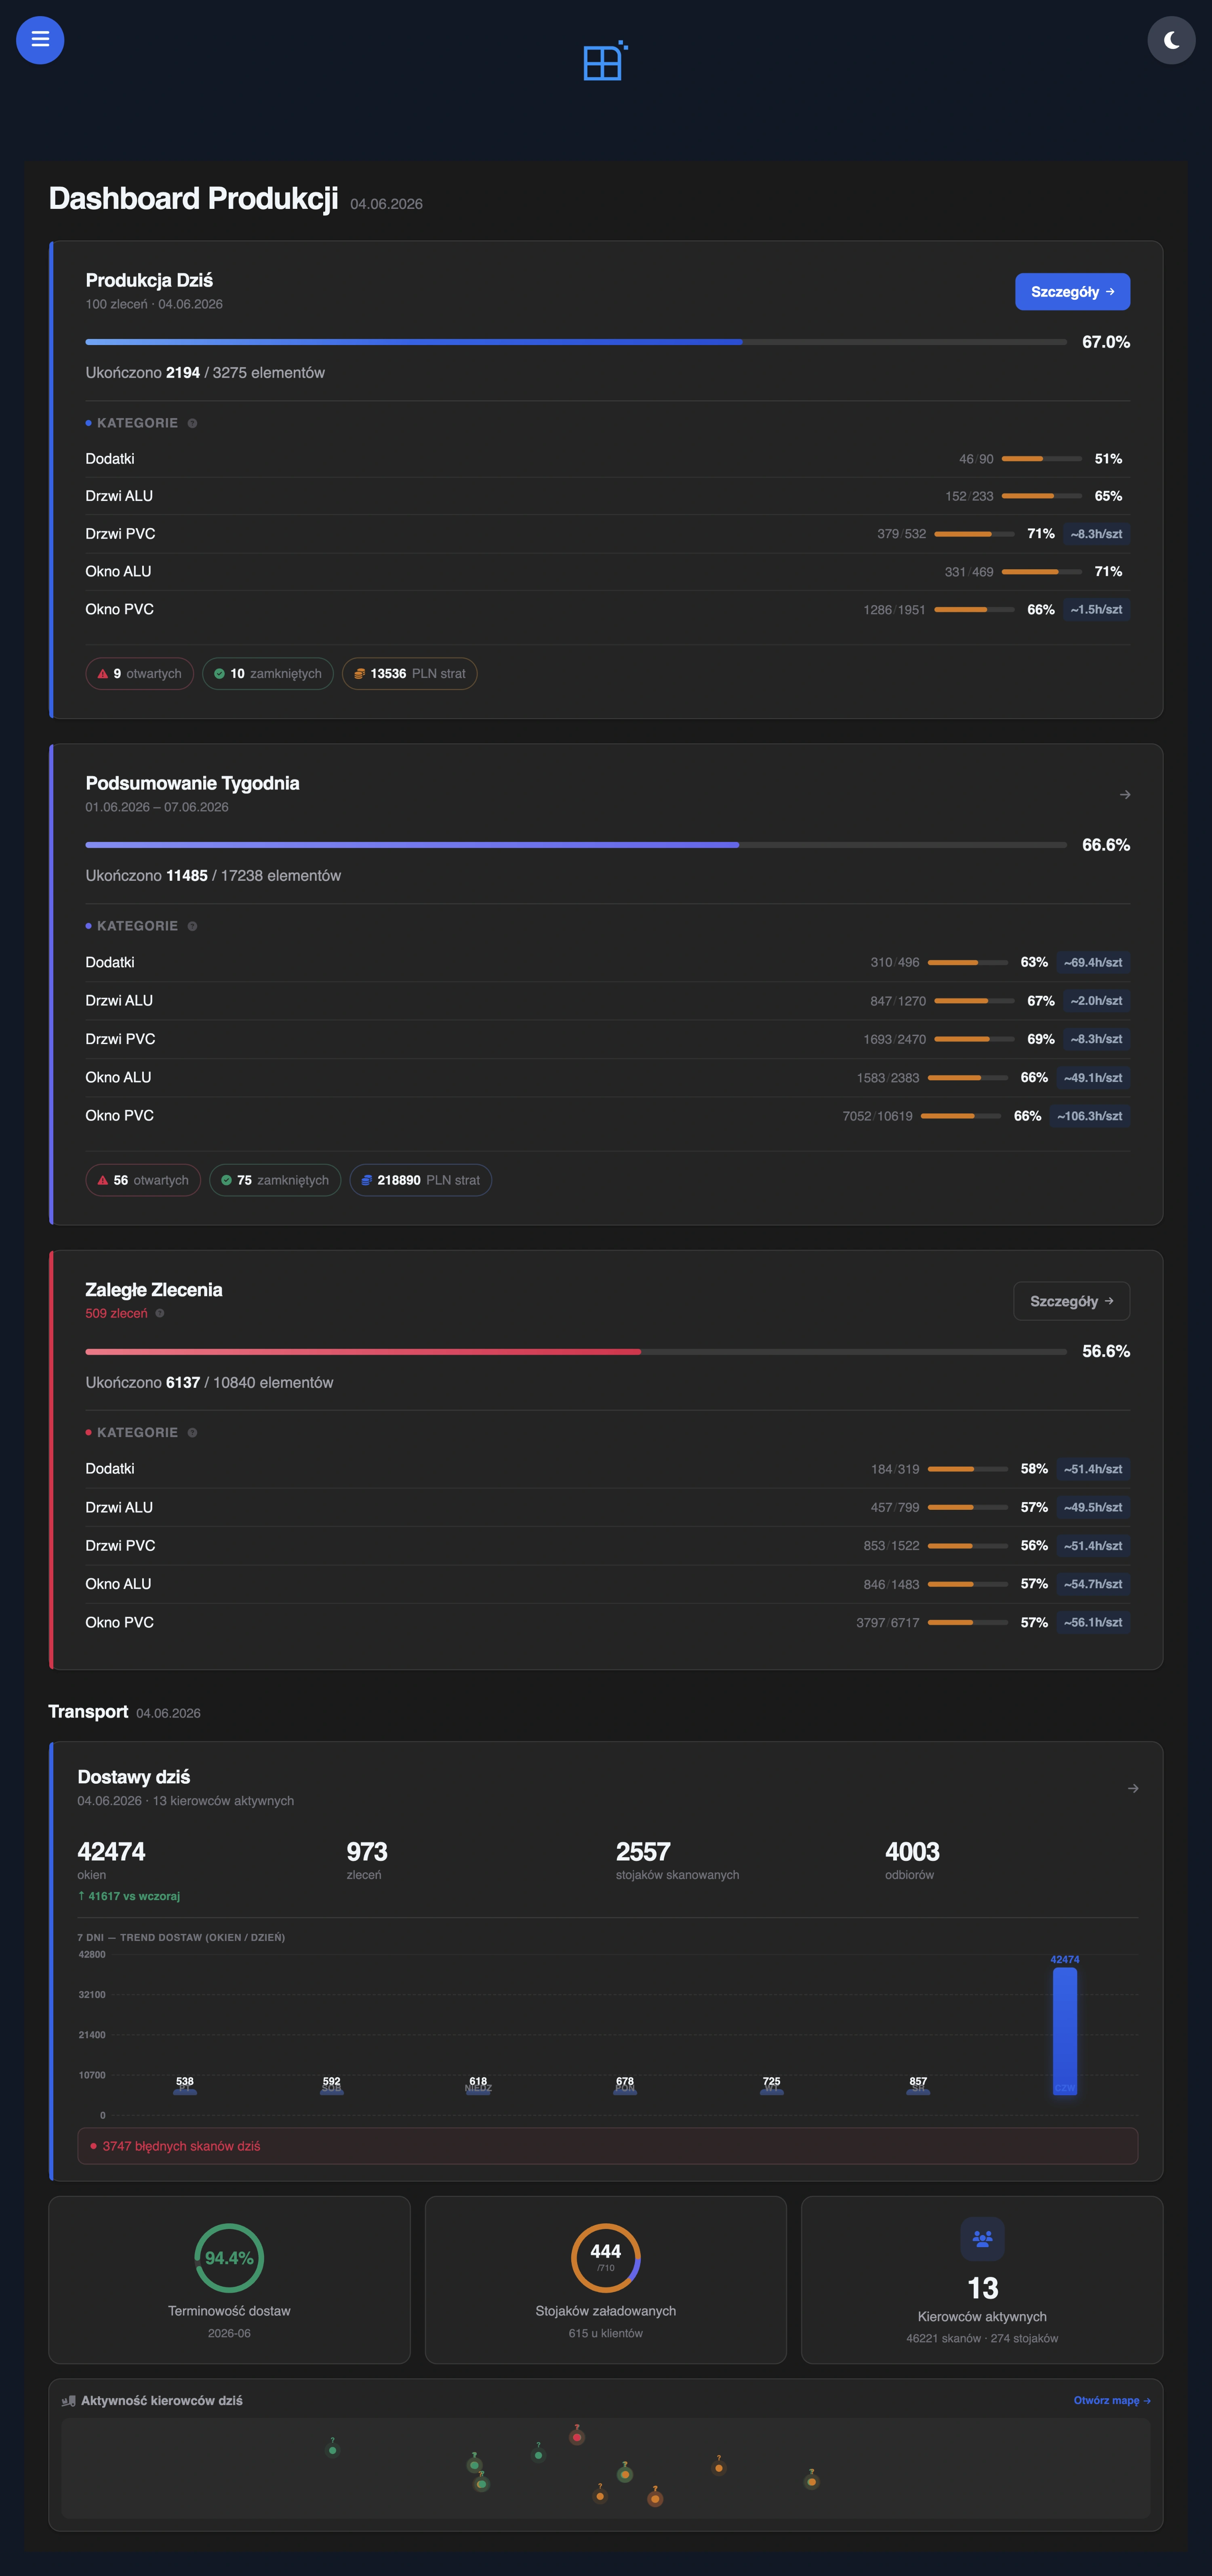Click the coins icon in 13536 PLN strat
1212x2576 pixels.
point(359,674)
